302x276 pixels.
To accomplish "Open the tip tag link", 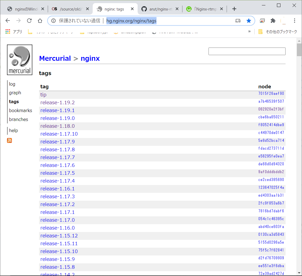I will tap(43, 95).
